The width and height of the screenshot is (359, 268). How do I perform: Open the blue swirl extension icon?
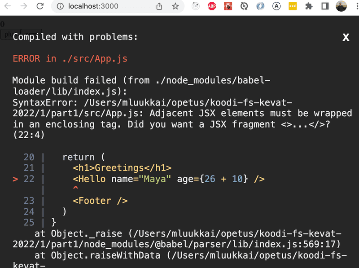coord(260,6)
